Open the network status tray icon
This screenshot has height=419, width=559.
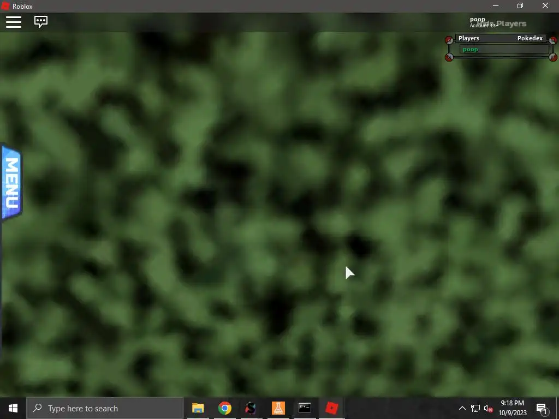coord(475,408)
